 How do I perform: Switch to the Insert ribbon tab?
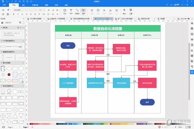tap(24, 5)
